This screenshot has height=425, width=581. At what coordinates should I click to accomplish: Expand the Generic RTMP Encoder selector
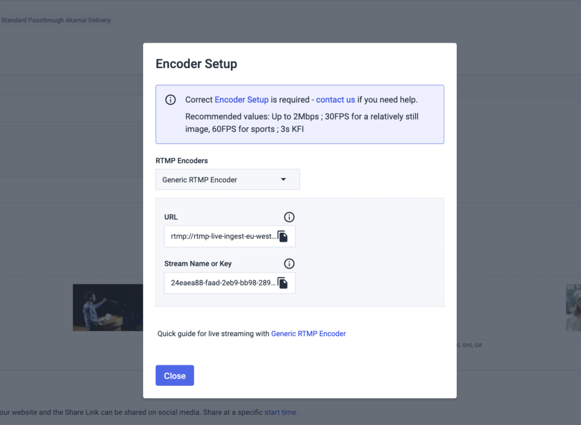pyautogui.click(x=227, y=179)
